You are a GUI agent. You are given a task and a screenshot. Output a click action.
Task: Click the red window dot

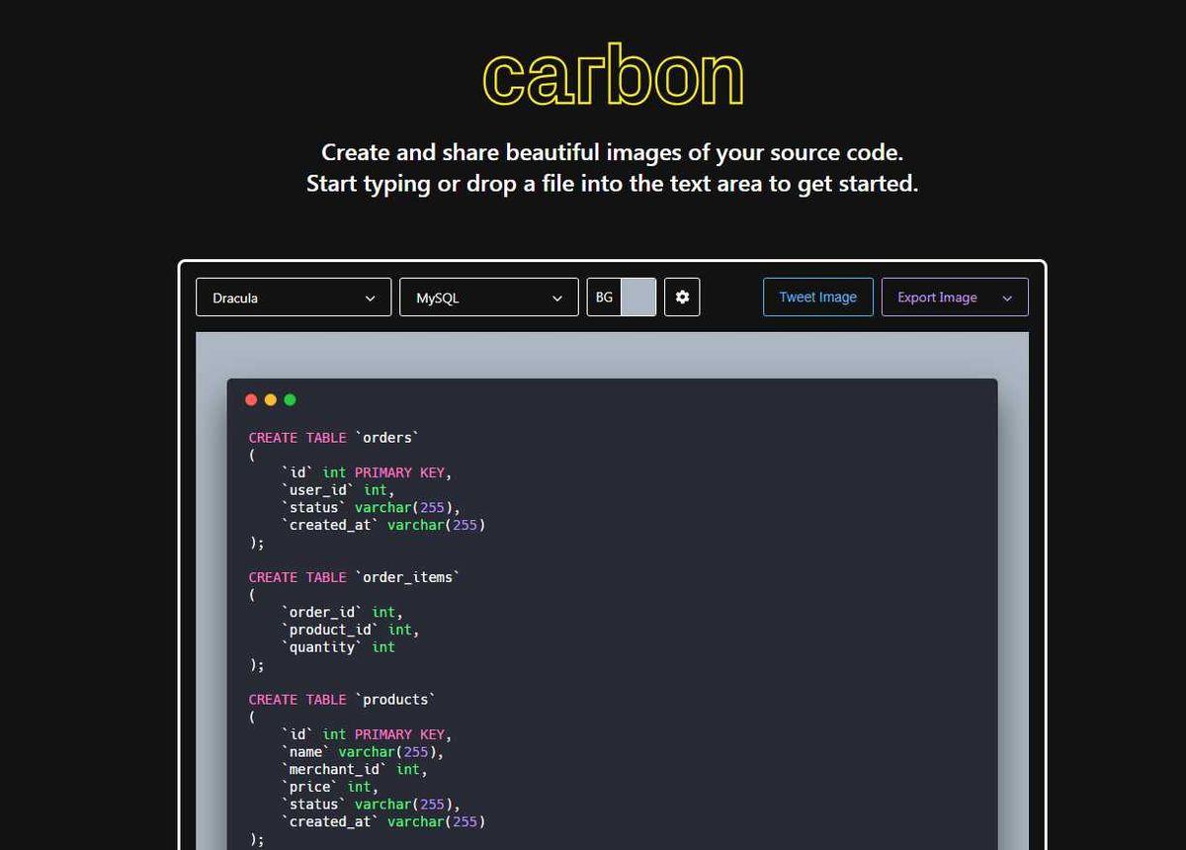click(x=251, y=399)
